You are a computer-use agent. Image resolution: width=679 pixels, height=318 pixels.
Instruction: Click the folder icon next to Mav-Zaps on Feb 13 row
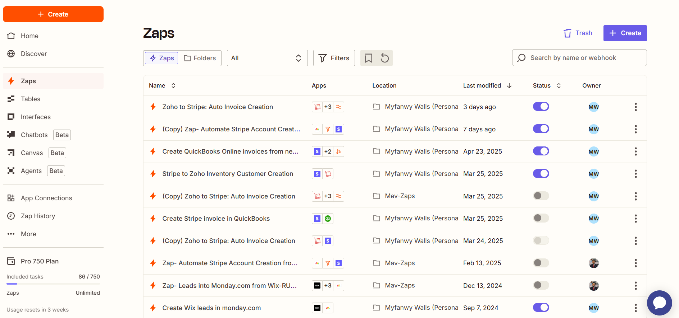pyautogui.click(x=377, y=263)
